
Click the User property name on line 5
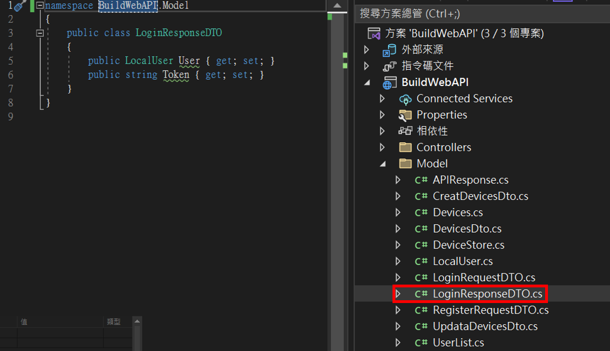[189, 61]
